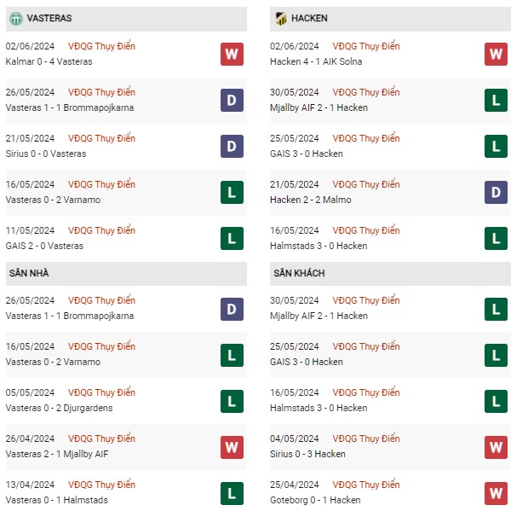This screenshot has height=511, width=511.
Task: Click the W badge for Goteborg 0 - 1 Hacken
Action: pos(496,493)
